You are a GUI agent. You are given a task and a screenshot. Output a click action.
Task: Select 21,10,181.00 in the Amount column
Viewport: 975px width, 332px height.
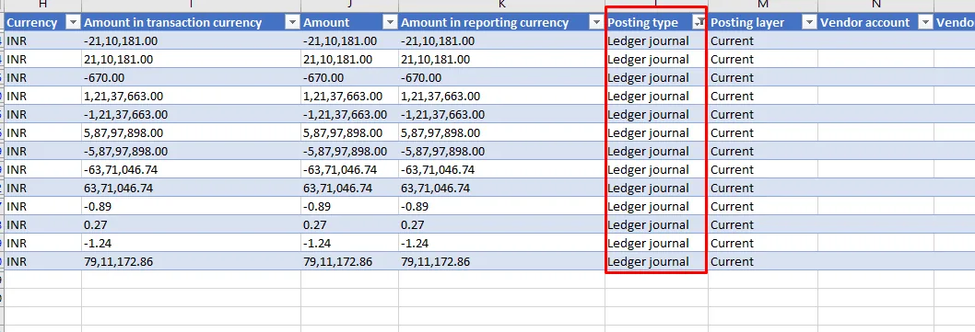tap(349, 60)
